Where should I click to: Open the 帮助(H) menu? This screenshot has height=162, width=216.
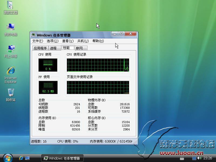[x=98, y=41]
